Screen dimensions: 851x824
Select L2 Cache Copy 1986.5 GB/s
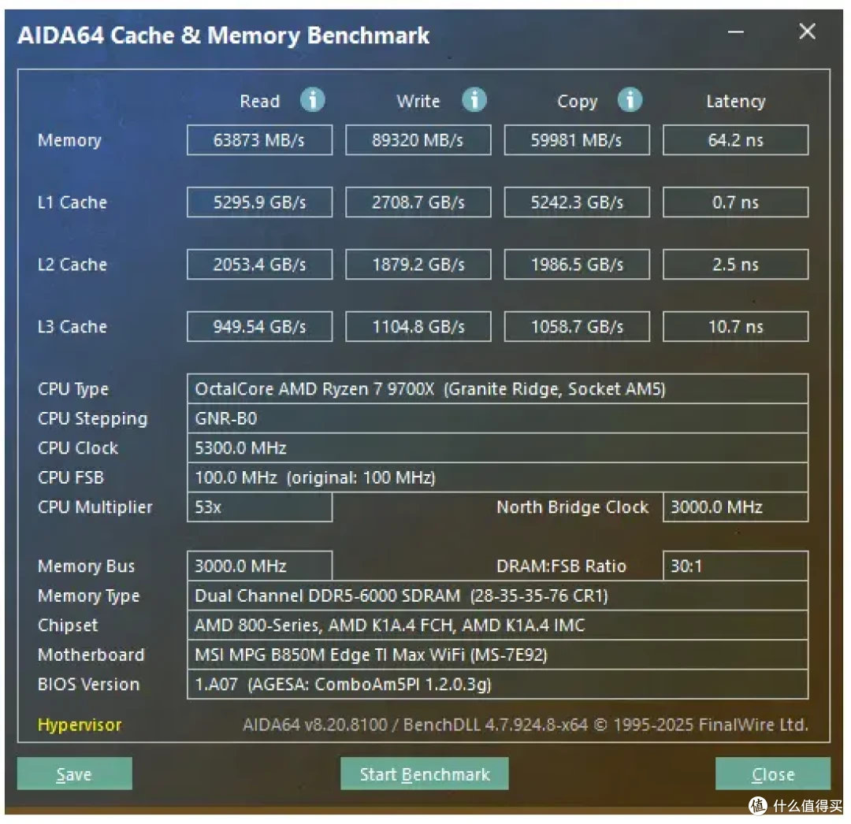coord(576,264)
